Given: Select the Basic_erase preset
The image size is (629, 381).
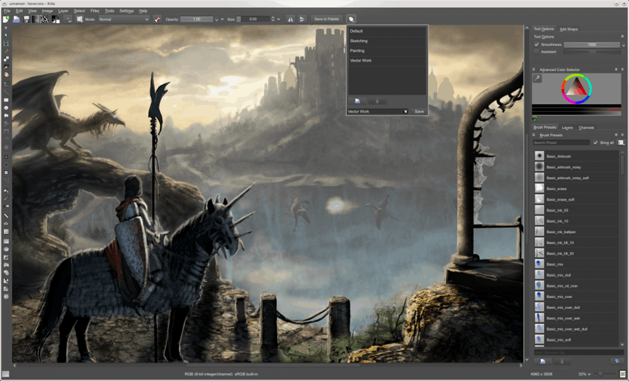Looking at the screenshot, I should (577, 188).
